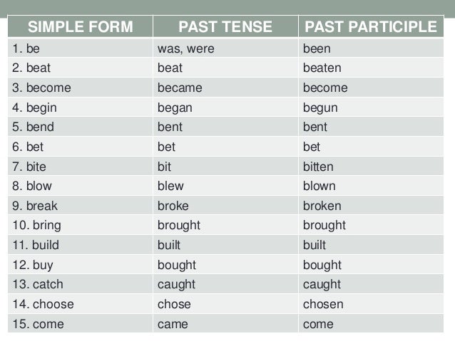Select the past tense 'began'
The image size is (455, 341).
175,107
